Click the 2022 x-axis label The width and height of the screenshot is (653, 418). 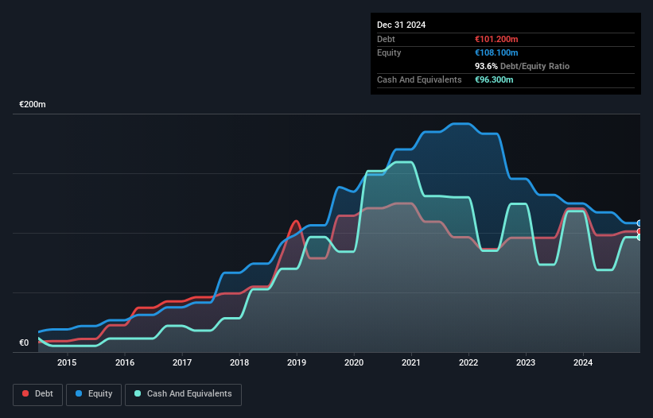pyautogui.click(x=468, y=362)
